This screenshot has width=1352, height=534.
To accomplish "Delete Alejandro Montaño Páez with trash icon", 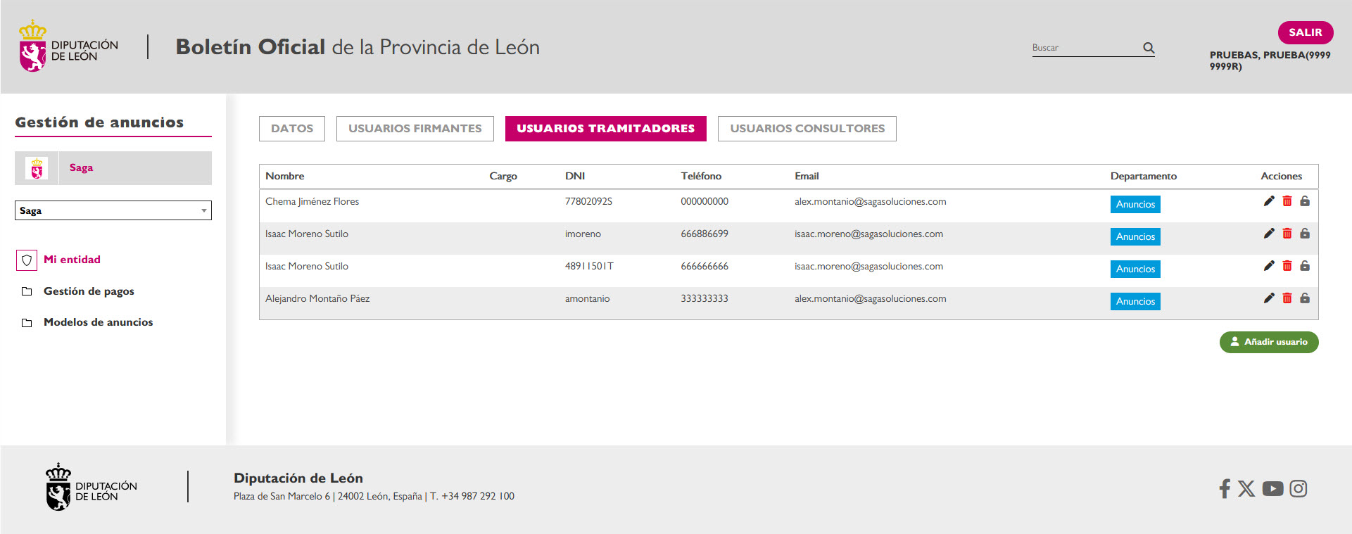I will [1287, 298].
